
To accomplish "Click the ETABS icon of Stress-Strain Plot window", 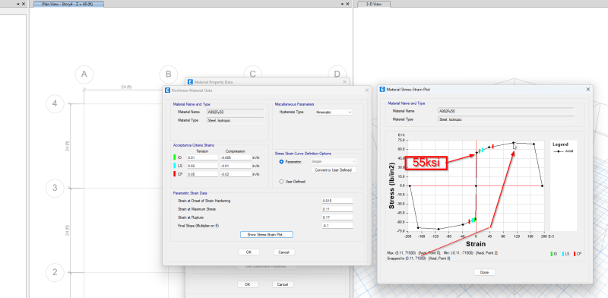I will (x=383, y=89).
